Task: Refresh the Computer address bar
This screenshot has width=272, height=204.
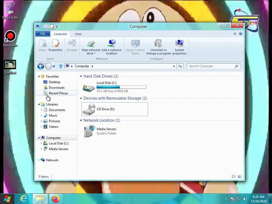Action: coord(180,66)
